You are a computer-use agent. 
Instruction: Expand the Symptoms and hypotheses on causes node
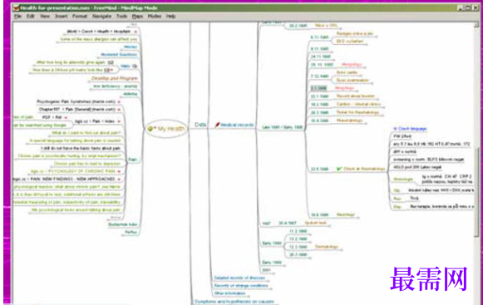point(234,302)
